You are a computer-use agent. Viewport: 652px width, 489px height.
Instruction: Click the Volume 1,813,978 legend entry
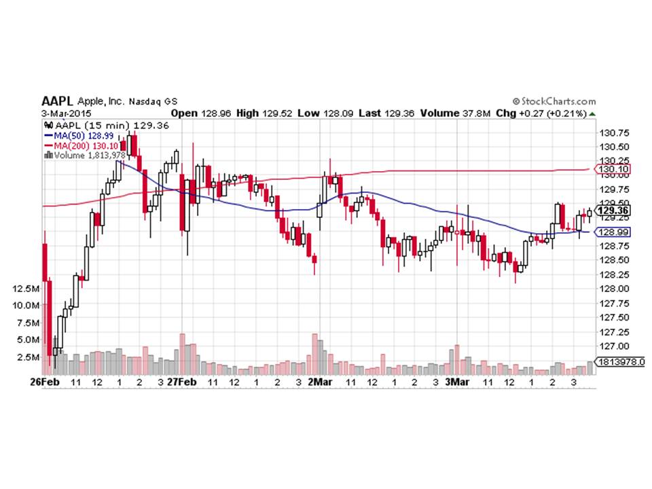[x=90, y=156]
